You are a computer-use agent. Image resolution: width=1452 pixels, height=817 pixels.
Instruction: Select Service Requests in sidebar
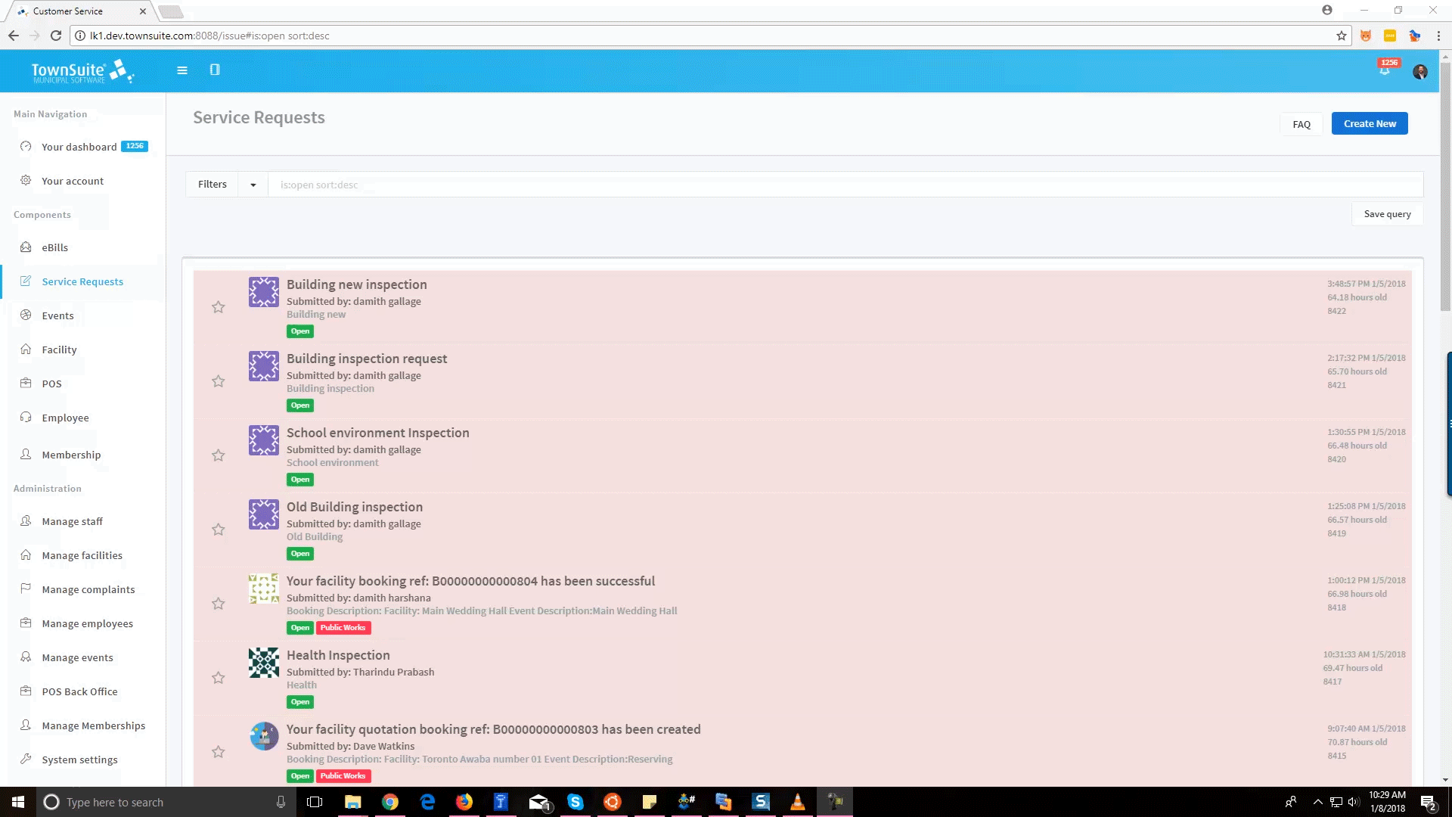82,281
